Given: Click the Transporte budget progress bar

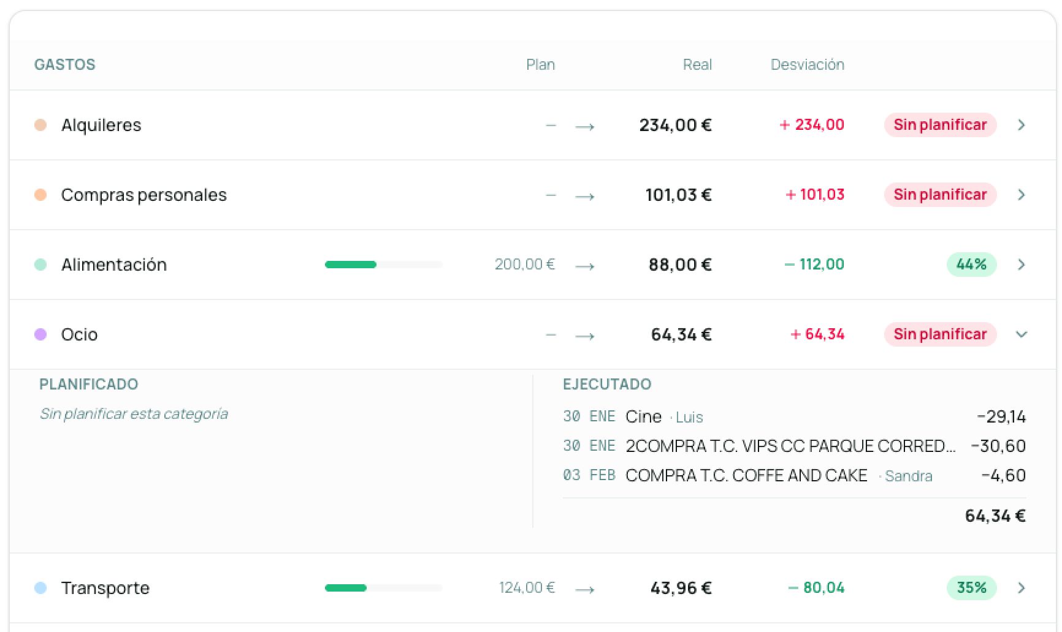Looking at the screenshot, I should (383, 588).
